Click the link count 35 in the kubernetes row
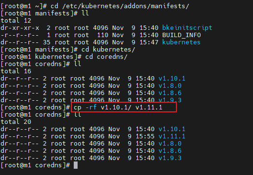Viewport: 253px width, 175px height. click(x=47, y=42)
